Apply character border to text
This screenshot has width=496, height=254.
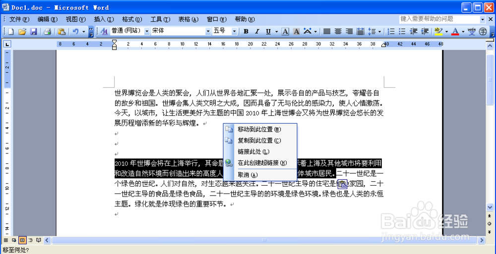pos(285,32)
